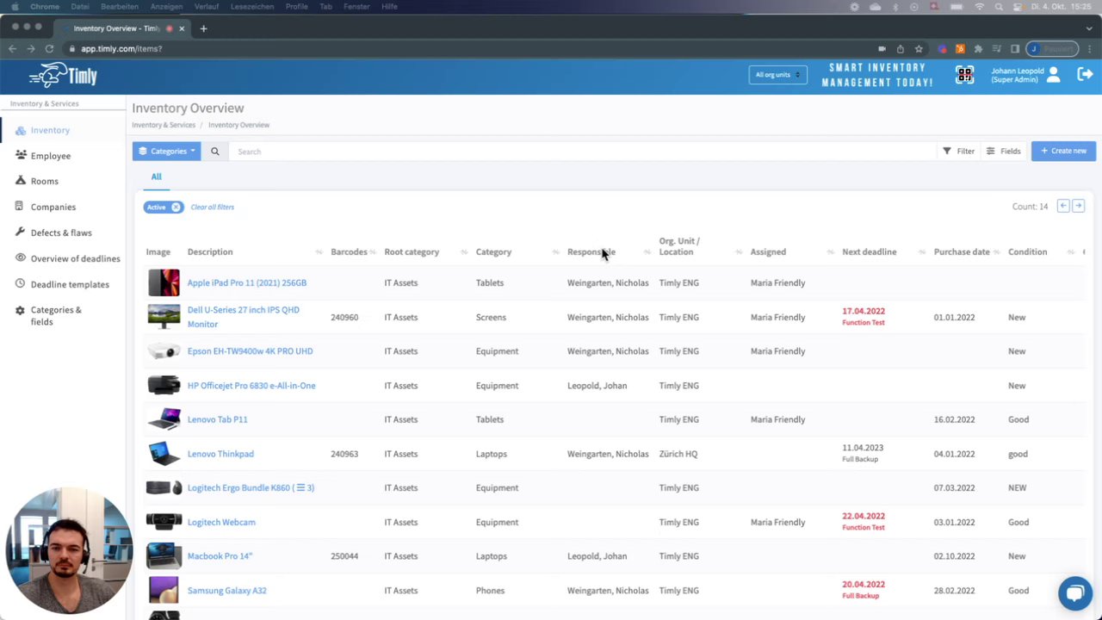Open Inventory in the sidebar
The width and height of the screenshot is (1102, 620).
tap(50, 130)
